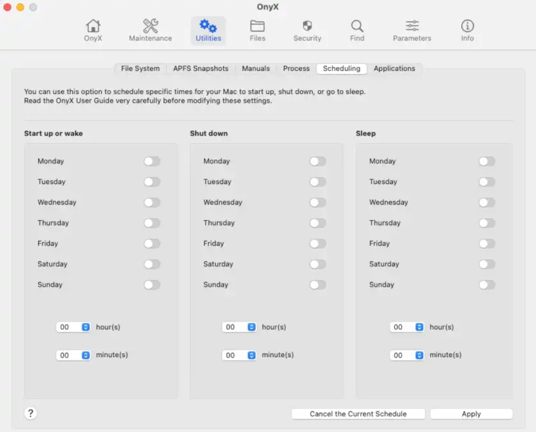Viewport: 536px width, 432px height.
Task: Enable Wednesday shut down switch
Action: coord(318,202)
